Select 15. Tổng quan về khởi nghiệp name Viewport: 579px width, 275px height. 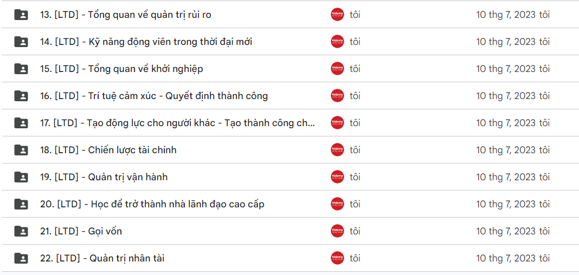coord(121,69)
